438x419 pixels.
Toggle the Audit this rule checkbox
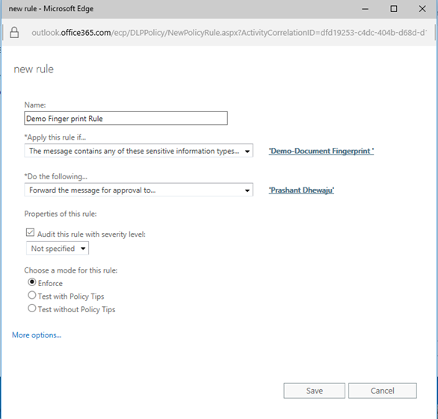(x=30, y=232)
